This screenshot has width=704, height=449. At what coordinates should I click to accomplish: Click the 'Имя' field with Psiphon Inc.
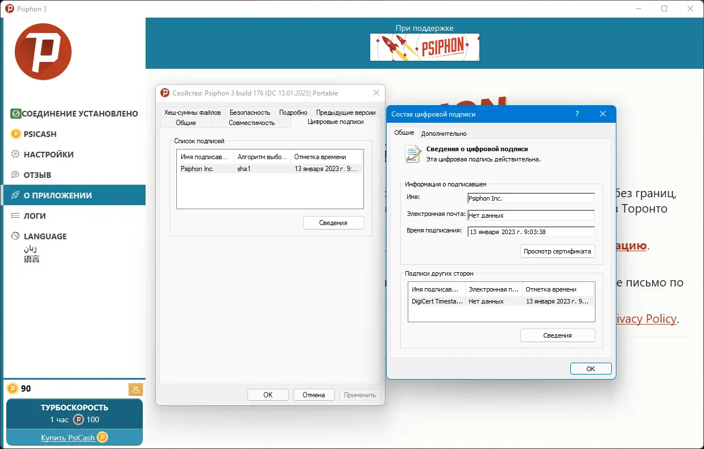click(x=531, y=198)
